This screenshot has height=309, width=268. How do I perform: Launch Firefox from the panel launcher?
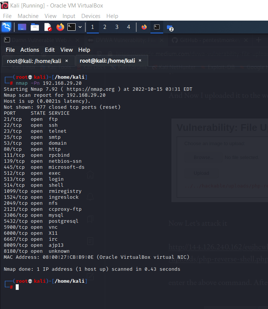tap(60, 27)
